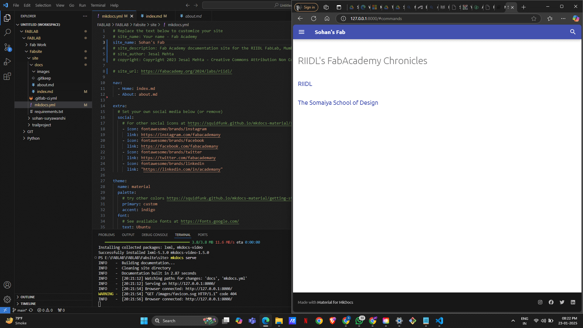The height and width of the screenshot is (328, 583).
Task: Open the Accounts menu in VS Code
Action: [x=7, y=285]
